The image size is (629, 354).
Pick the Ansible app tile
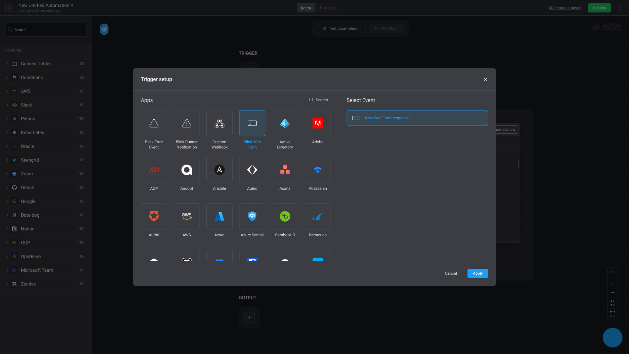pos(219,170)
